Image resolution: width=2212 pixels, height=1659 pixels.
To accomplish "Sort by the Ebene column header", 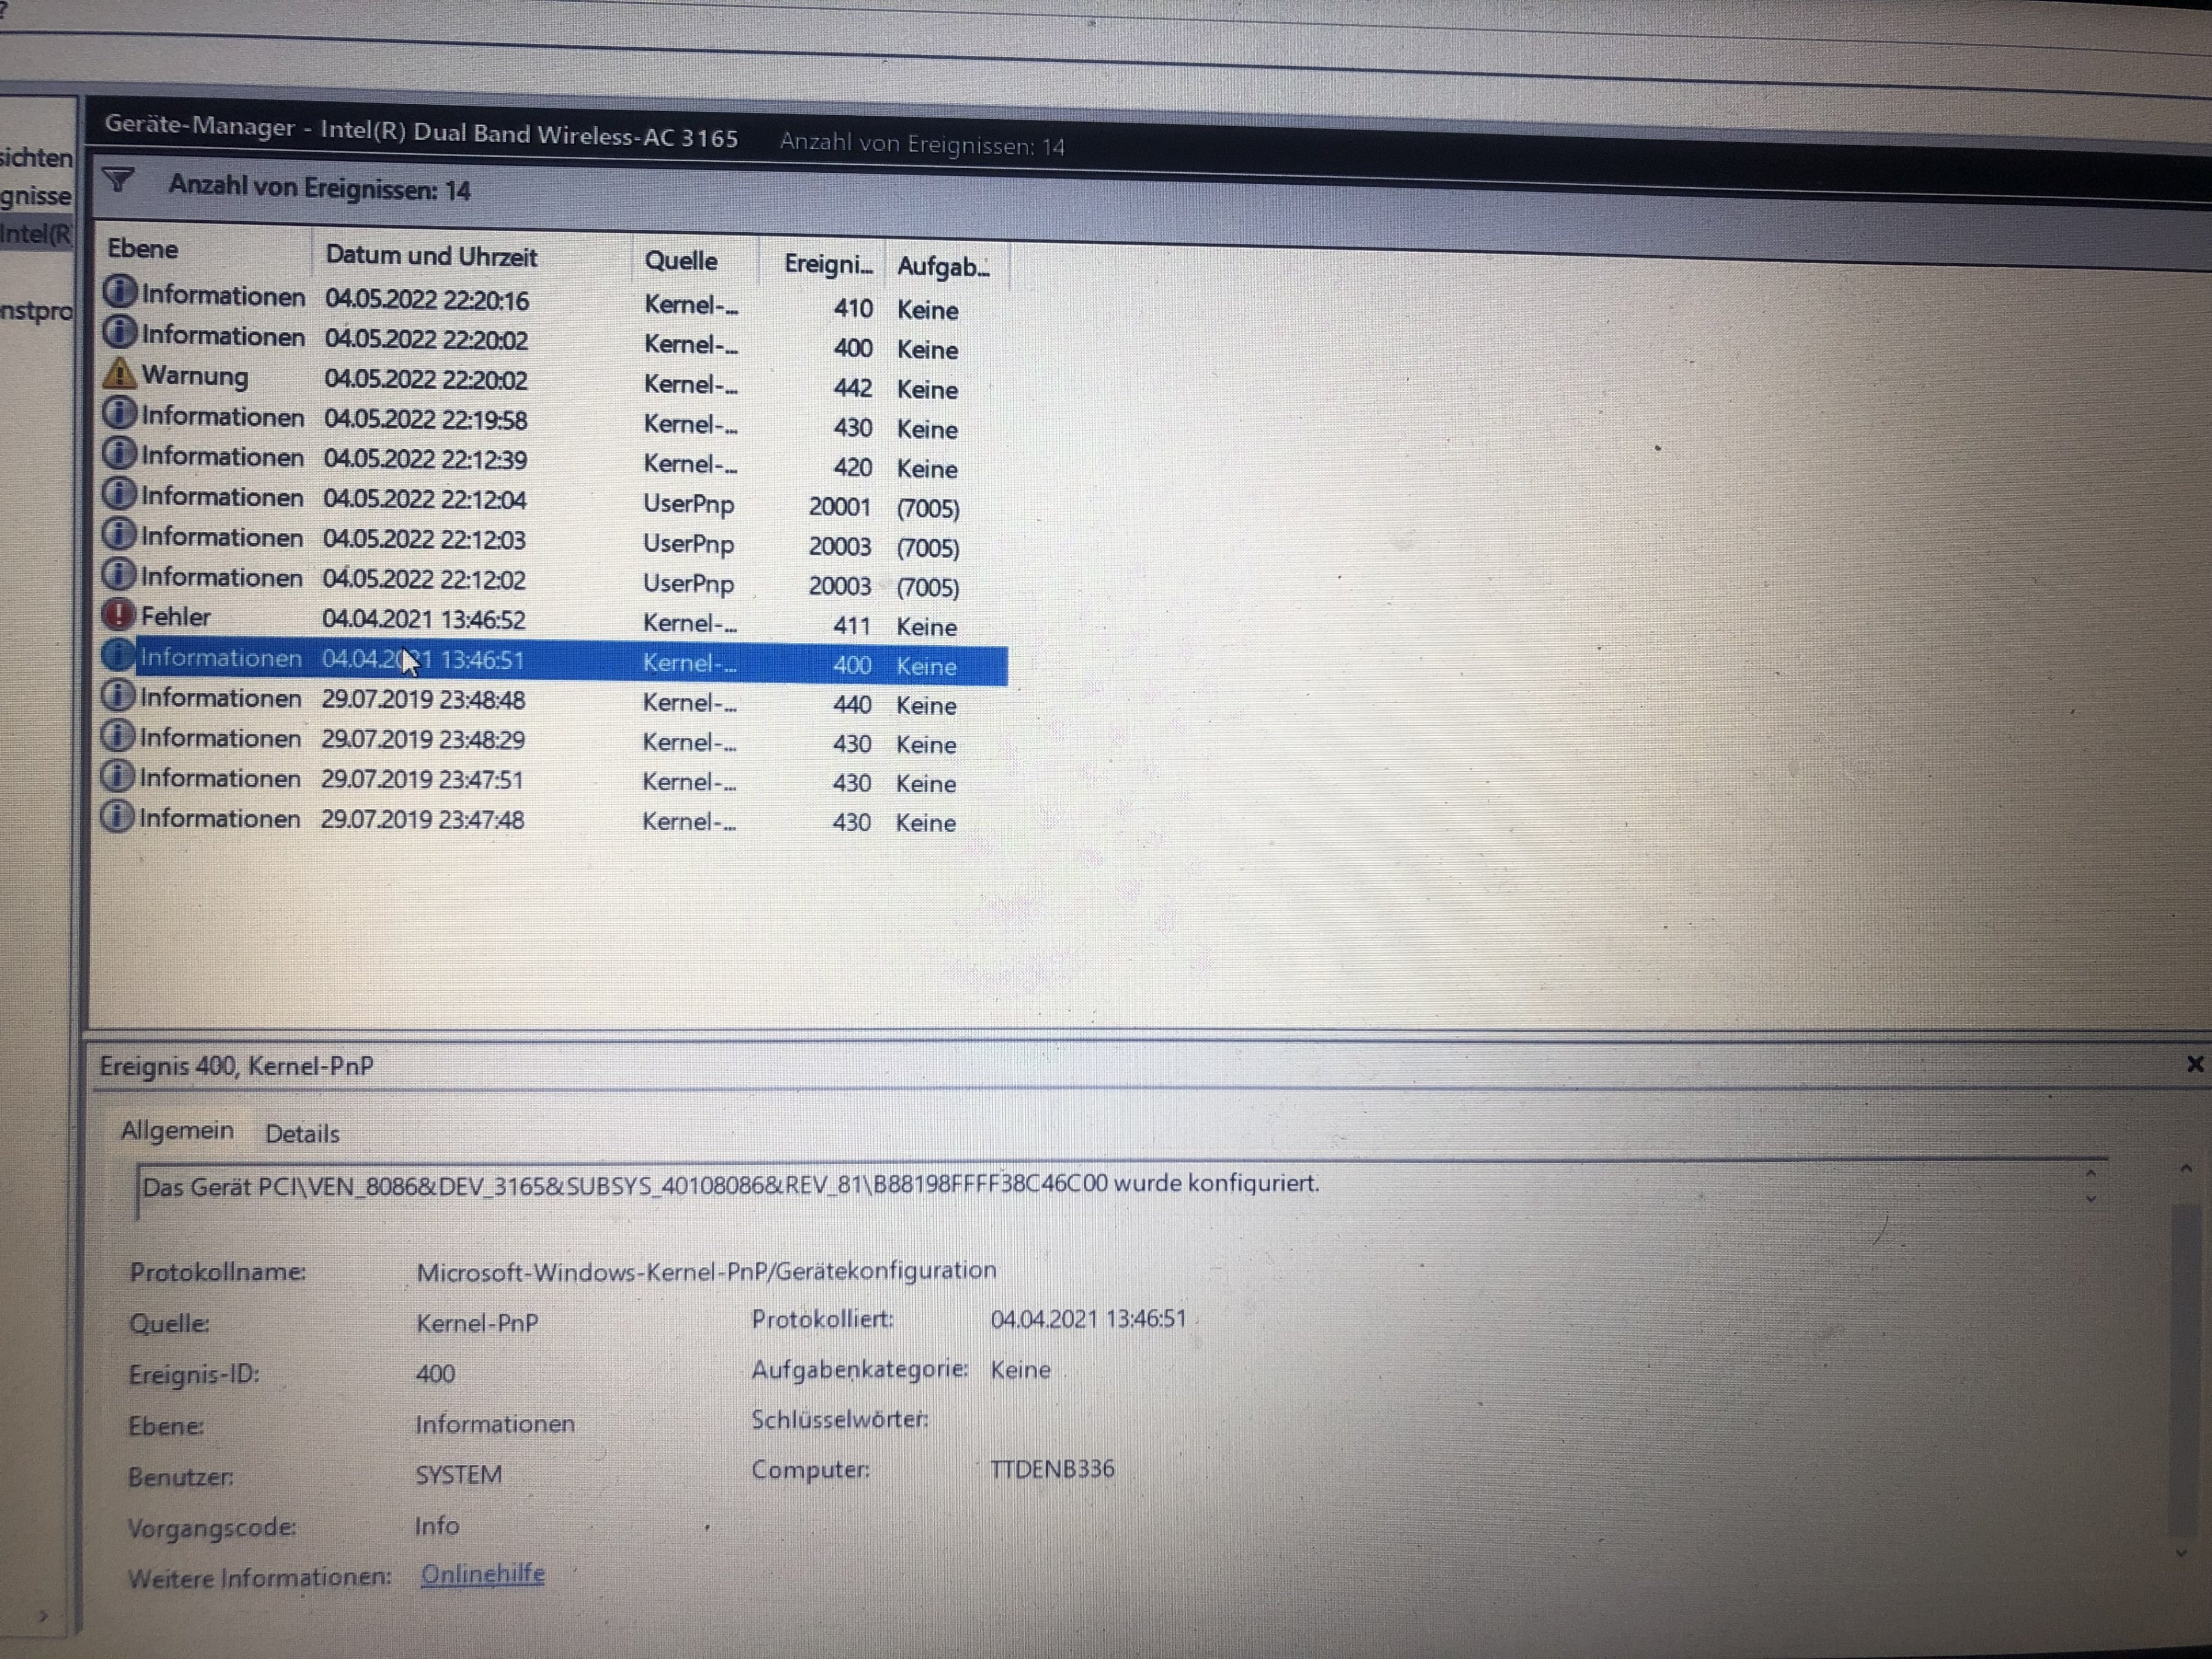I will pyautogui.click(x=143, y=249).
